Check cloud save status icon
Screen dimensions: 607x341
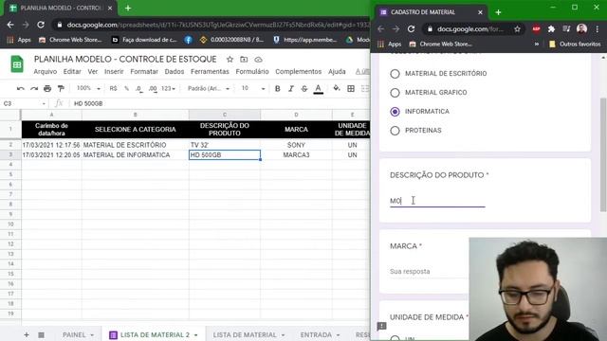pyautogui.click(x=258, y=60)
